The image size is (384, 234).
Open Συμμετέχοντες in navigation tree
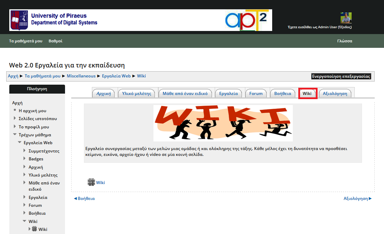click(44, 151)
